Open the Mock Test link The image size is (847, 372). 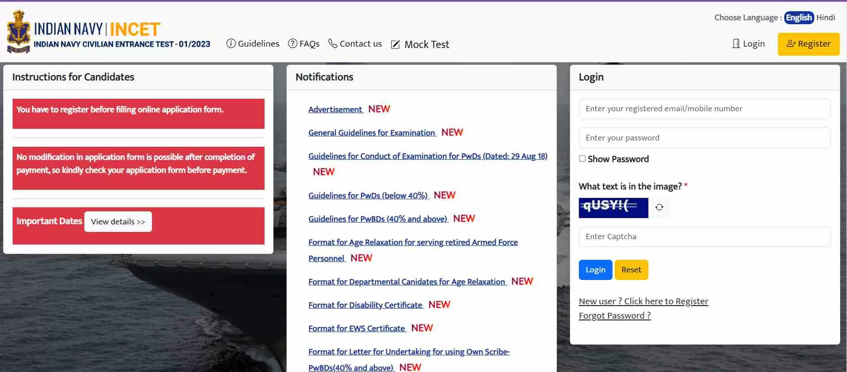(420, 44)
